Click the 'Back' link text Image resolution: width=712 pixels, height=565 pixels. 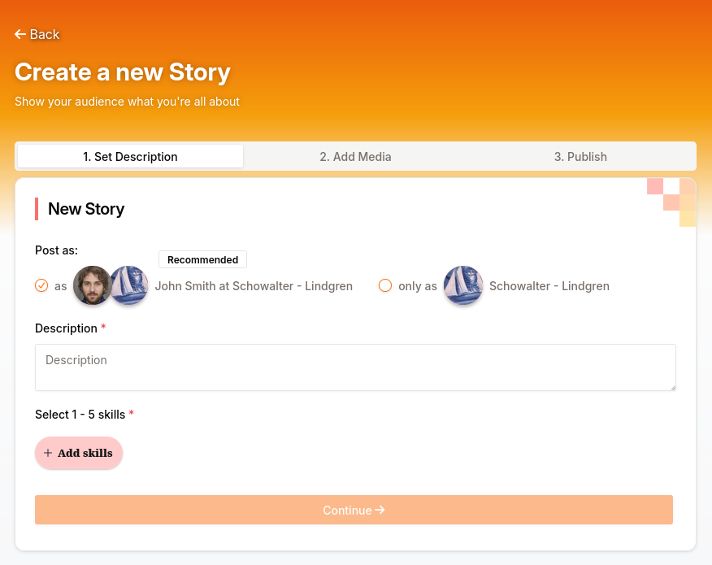[45, 34]
